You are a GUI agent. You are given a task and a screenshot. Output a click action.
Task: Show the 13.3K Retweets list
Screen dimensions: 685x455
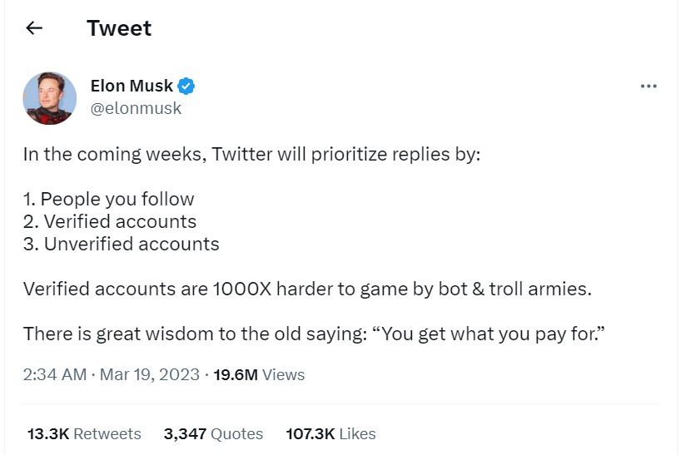coord(84,433)
